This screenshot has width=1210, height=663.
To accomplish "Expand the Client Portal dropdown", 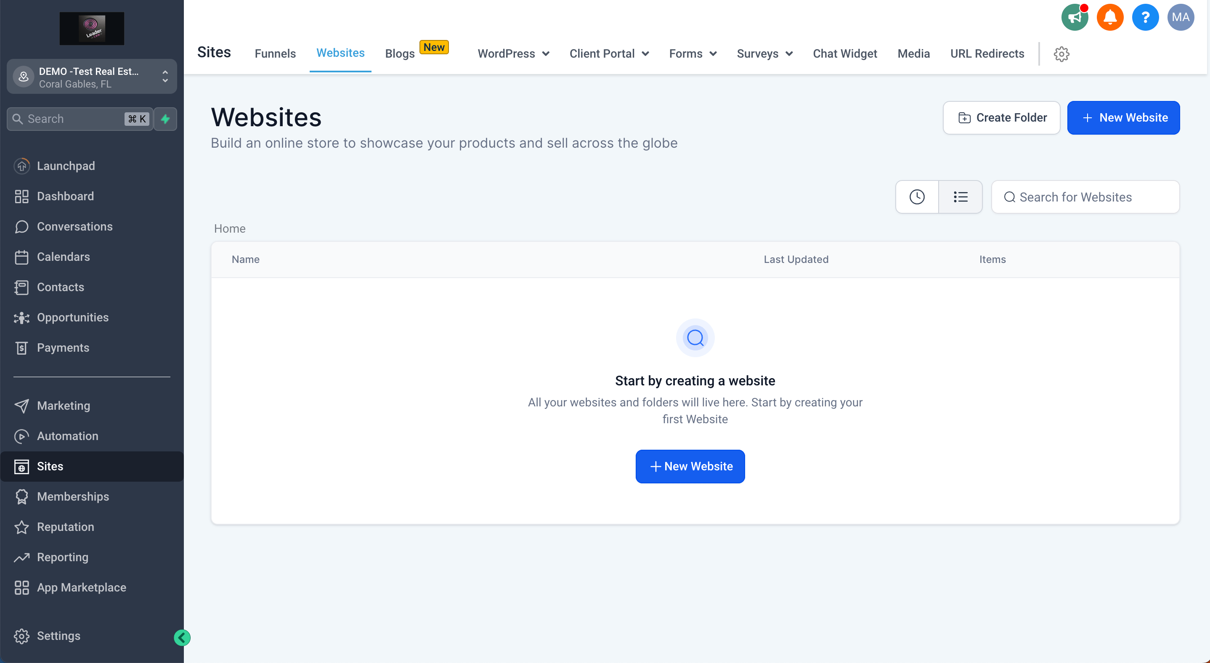I will [x=609, y=54].
